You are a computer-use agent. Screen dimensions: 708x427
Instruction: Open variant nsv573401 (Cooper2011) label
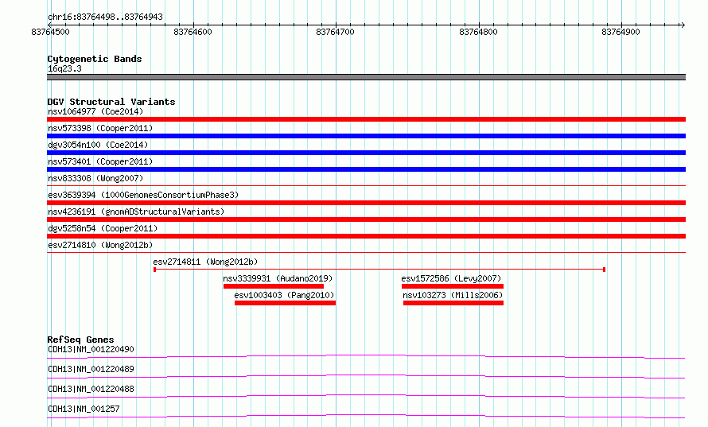click(x=100, y=161)
